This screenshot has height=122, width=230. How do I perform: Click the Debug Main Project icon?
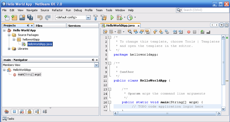119,18
